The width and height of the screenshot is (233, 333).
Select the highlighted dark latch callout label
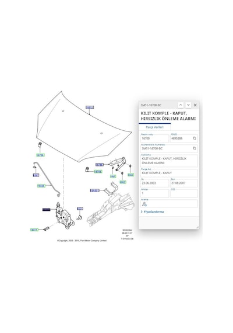click(x=47, y=210)
